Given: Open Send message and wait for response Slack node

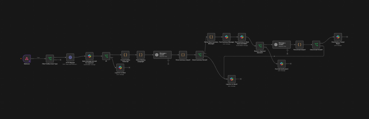Looking at the screenshot, I should tap(89, 56).
